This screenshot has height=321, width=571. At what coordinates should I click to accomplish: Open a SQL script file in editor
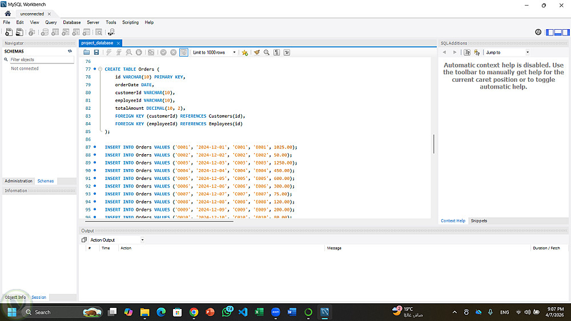tap(86, 53)
